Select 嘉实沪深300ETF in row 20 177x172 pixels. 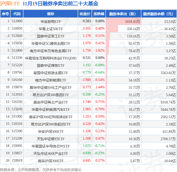click(51, 161)
